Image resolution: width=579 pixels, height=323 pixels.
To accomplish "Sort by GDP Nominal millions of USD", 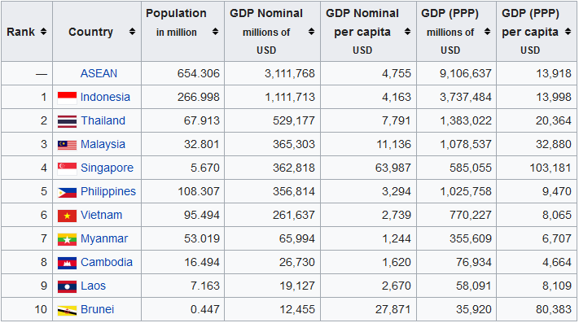I will pos(311,32).
